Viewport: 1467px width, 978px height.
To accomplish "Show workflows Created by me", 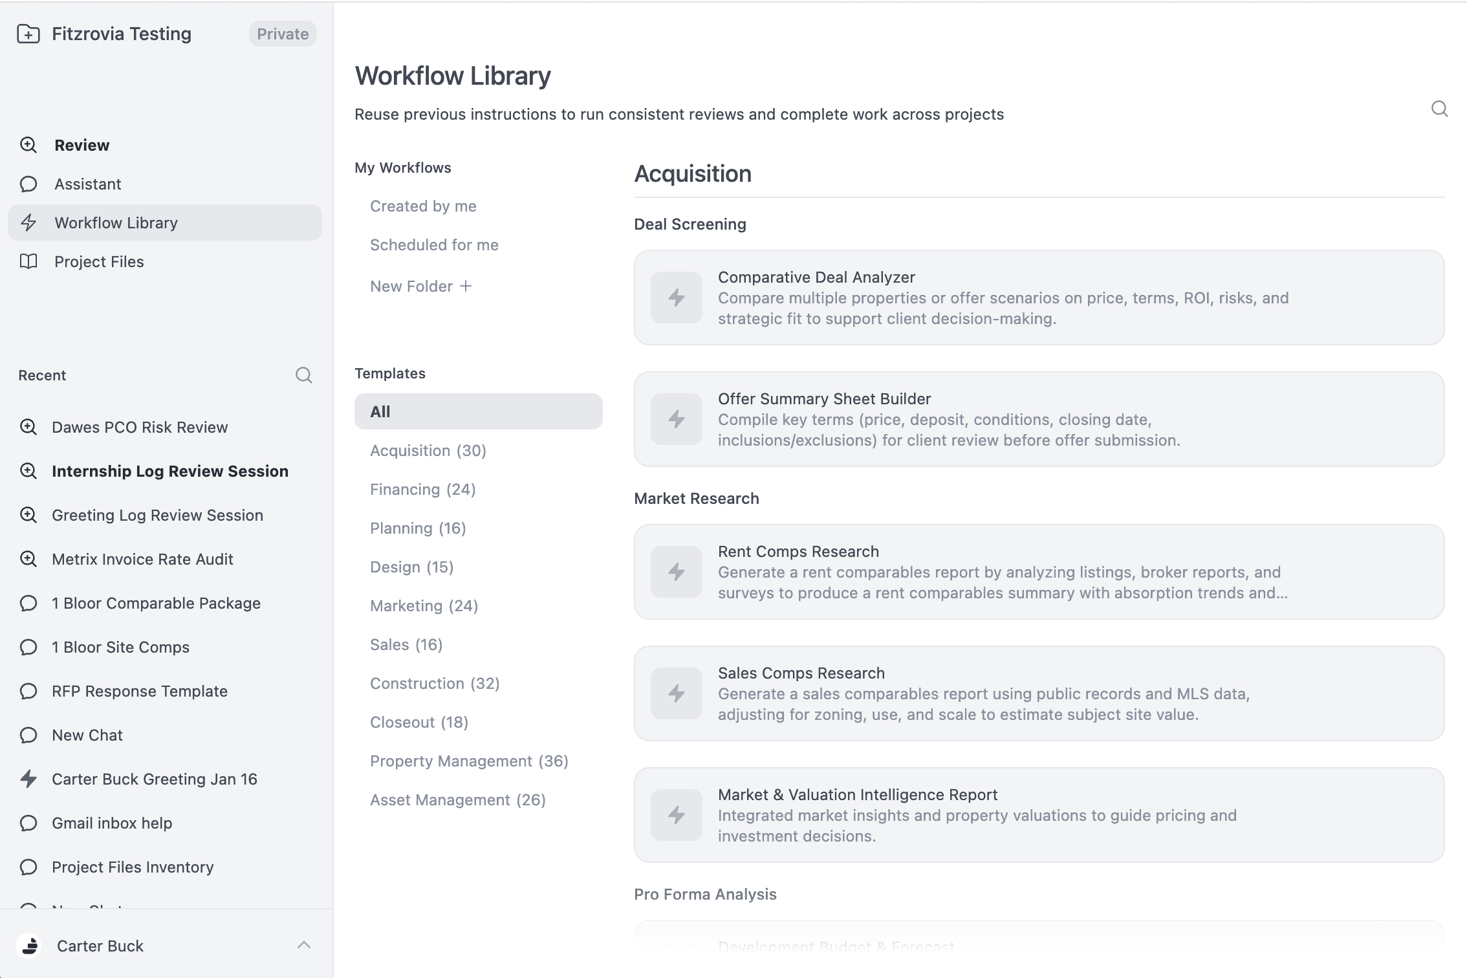I will coord(423,206).
